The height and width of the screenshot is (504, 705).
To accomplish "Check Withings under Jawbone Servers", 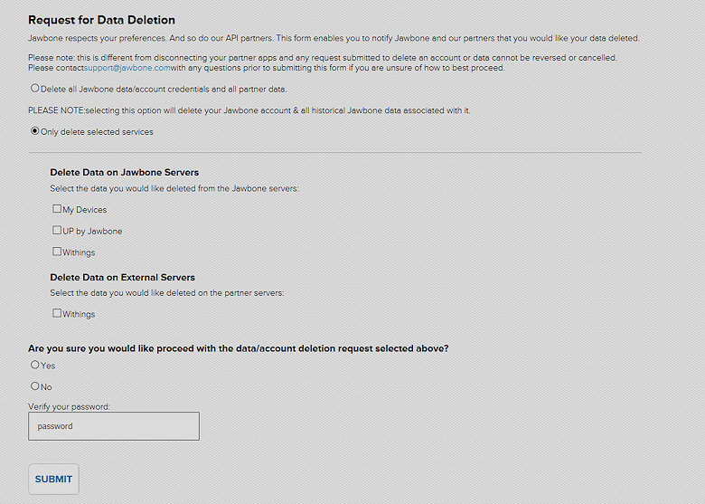I will click(57, 252).
